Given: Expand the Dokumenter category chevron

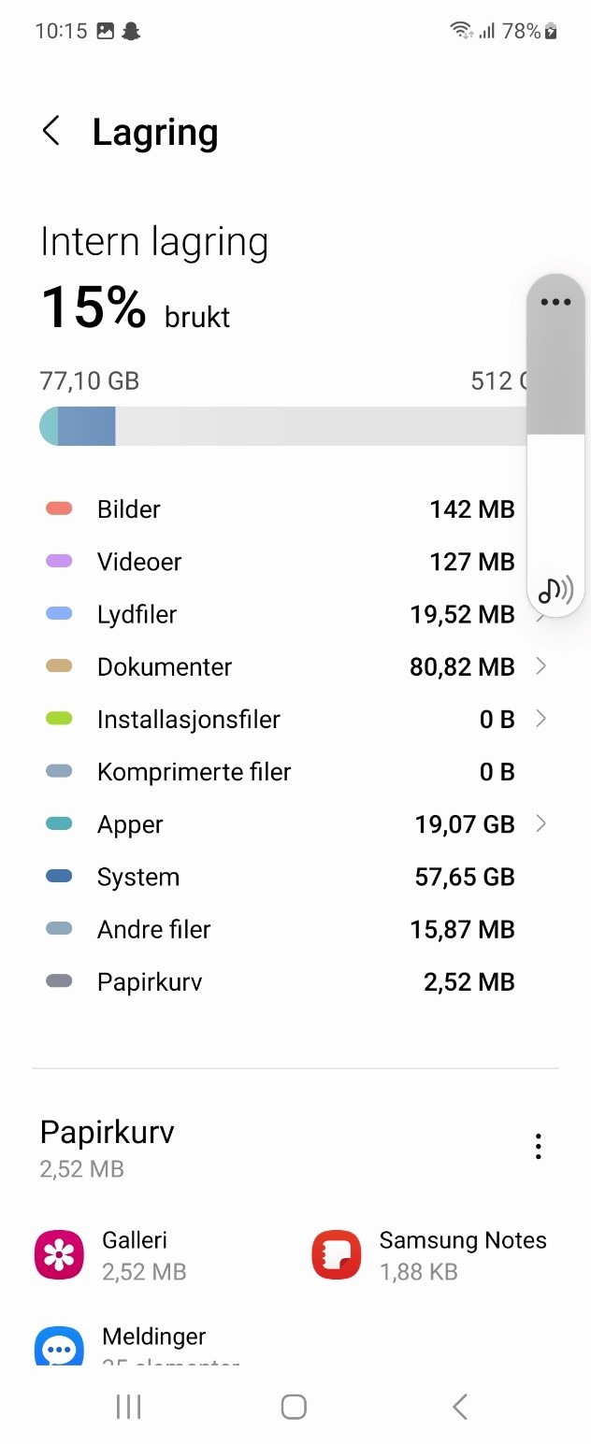Looking at the screenshot, I should [541, 666].
